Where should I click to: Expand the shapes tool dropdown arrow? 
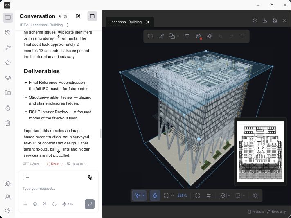pos(178,36)
